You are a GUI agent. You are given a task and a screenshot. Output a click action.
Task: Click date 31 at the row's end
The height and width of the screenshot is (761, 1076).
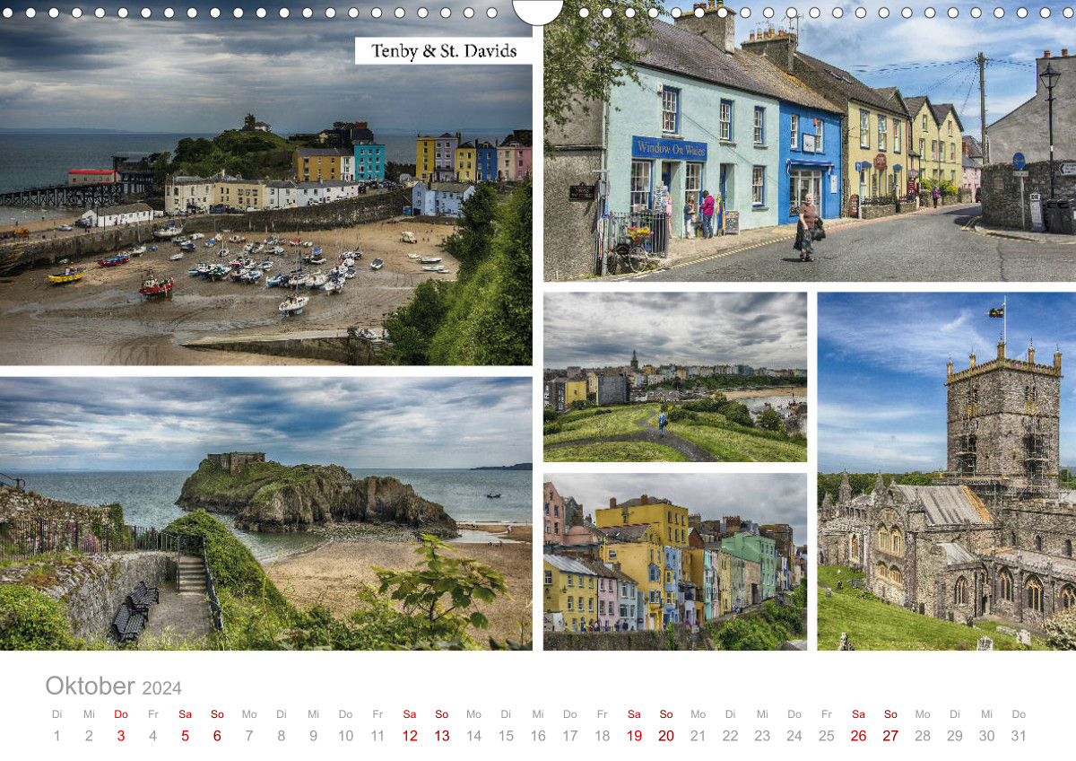coord(1019,736)
